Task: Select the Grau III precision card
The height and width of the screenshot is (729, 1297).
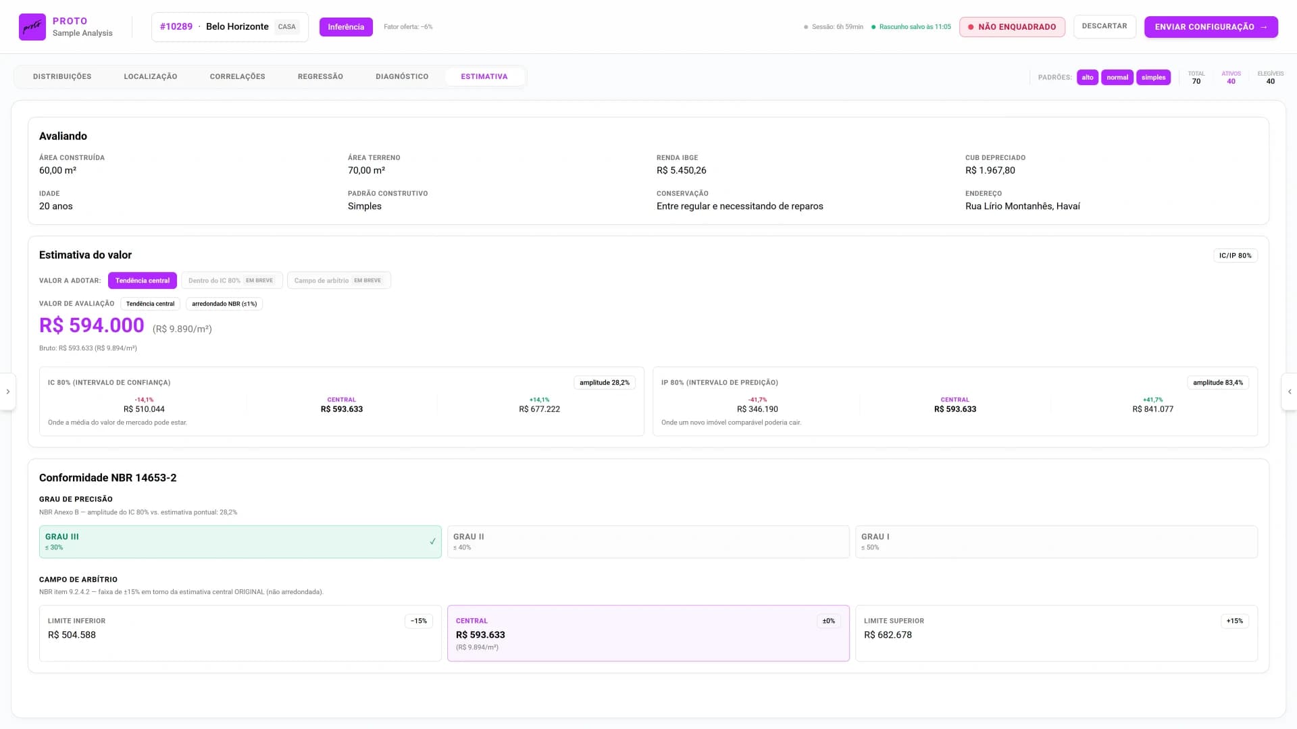Action: [x=240, y=542]
